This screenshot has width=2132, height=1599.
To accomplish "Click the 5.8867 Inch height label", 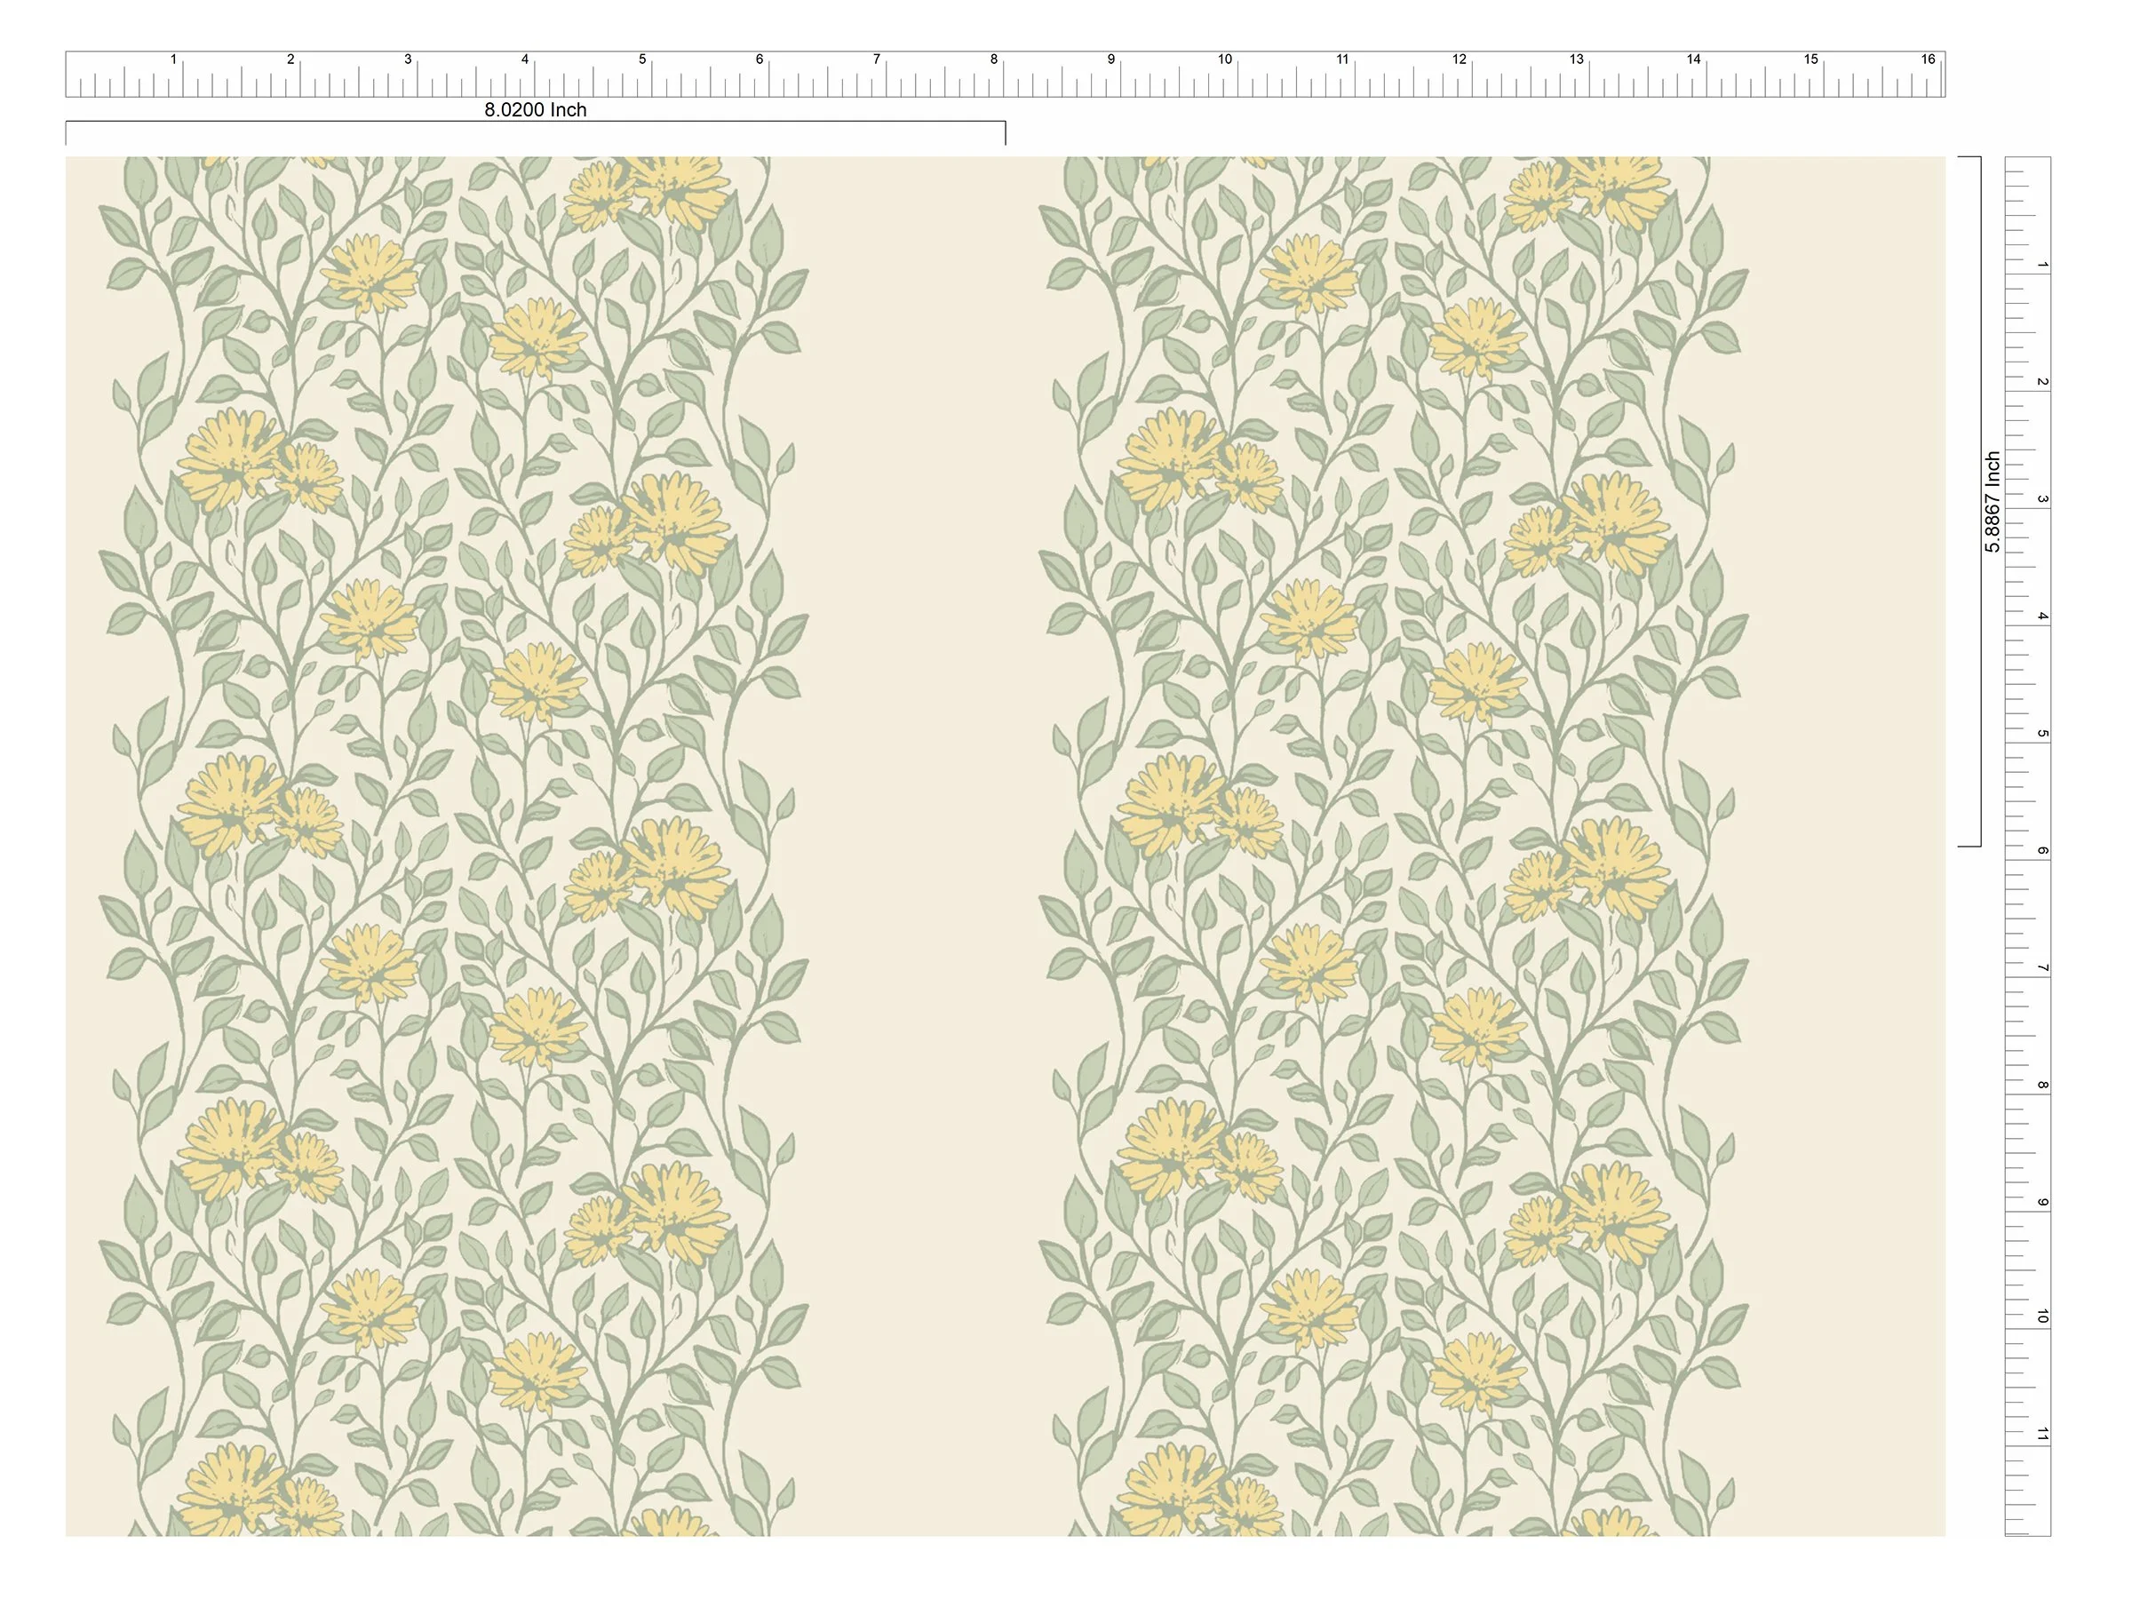I will coord(1993,501).
